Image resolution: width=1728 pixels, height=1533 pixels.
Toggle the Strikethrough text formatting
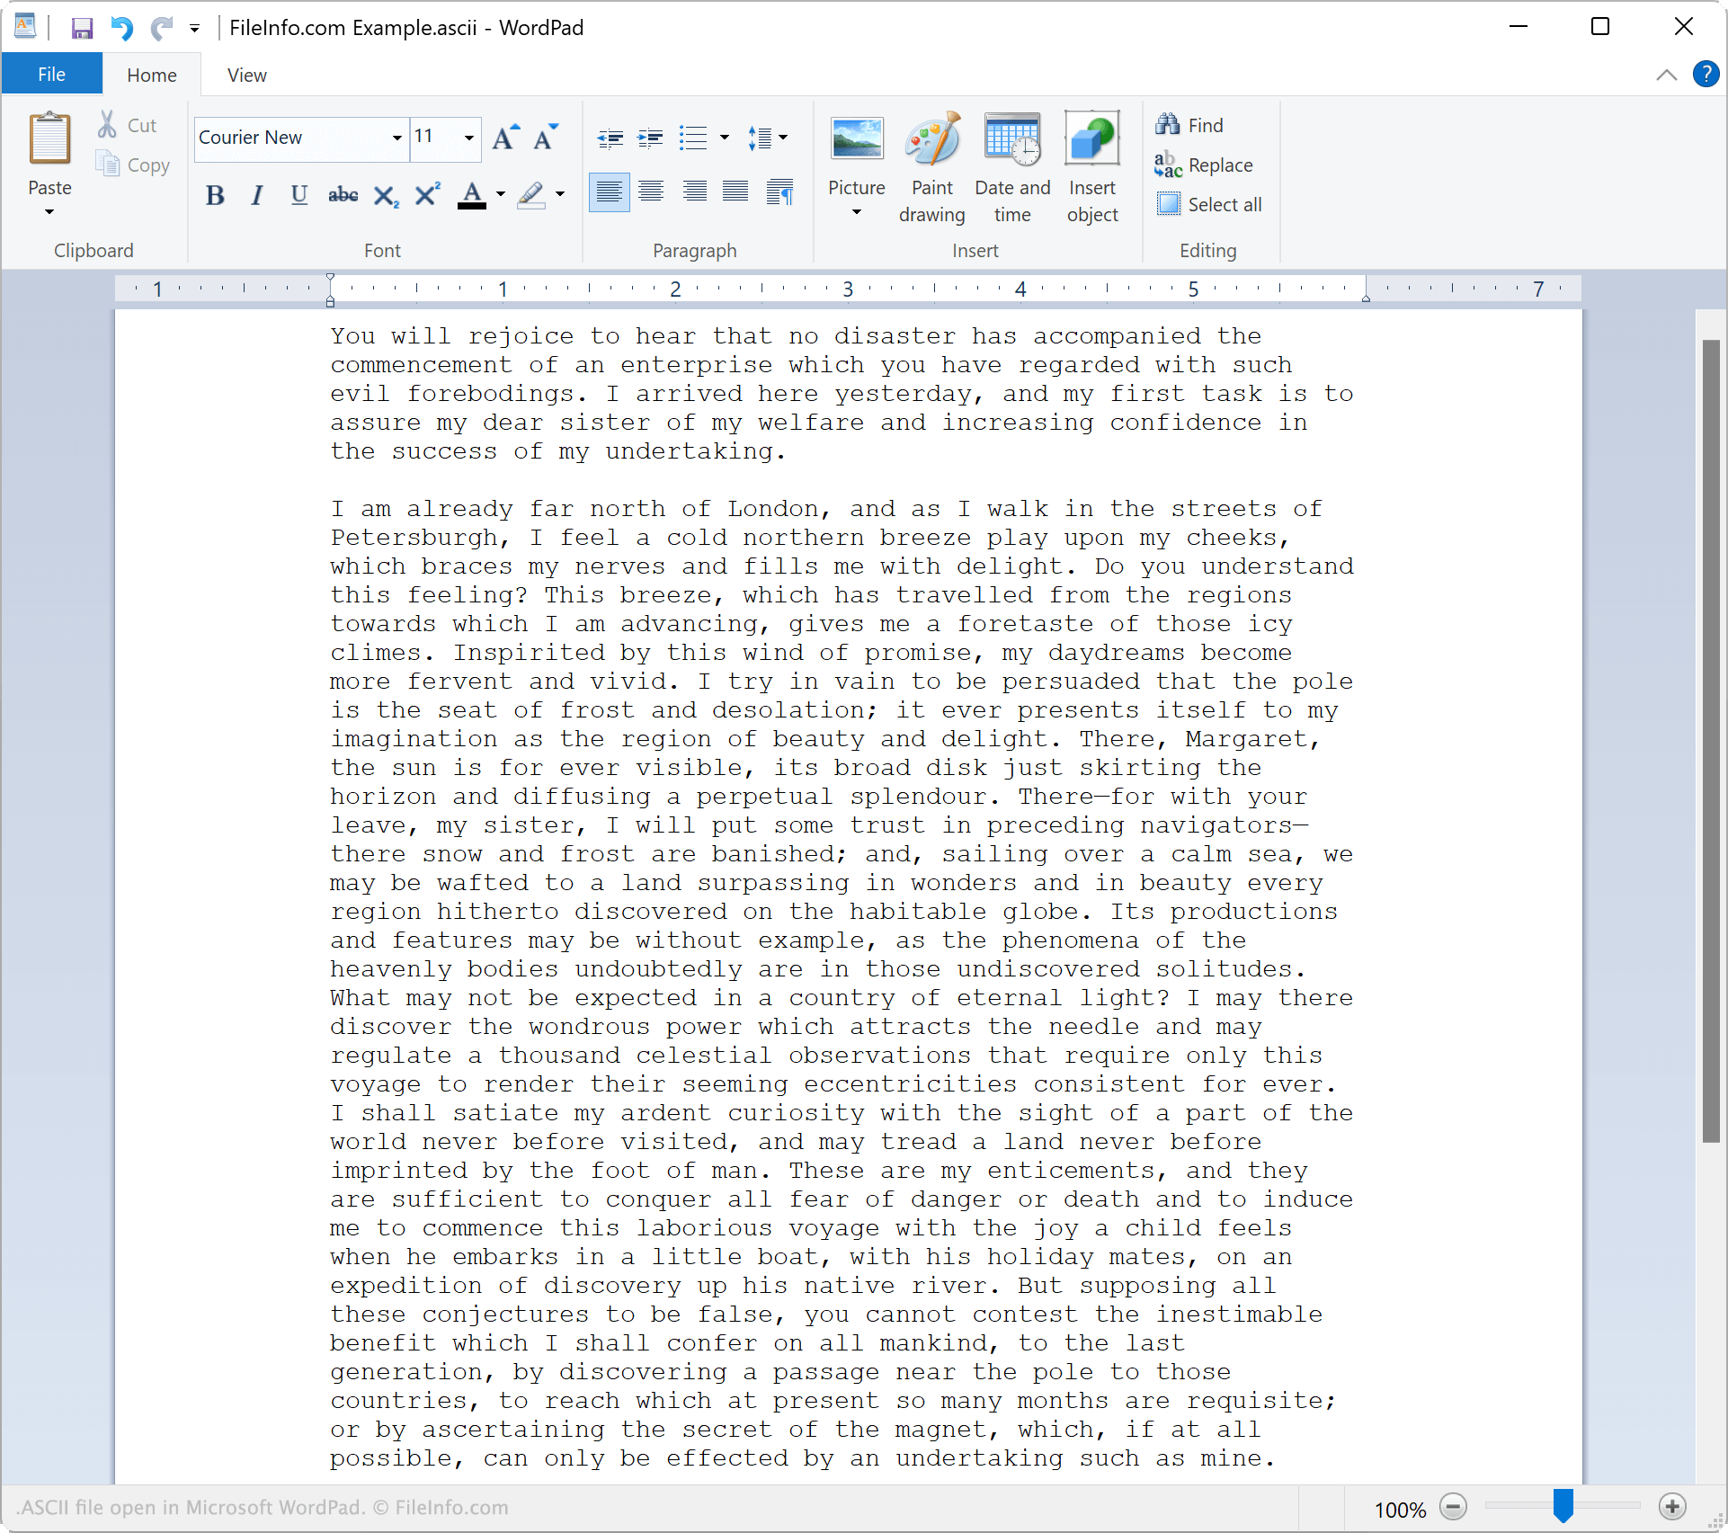(342, 194)
